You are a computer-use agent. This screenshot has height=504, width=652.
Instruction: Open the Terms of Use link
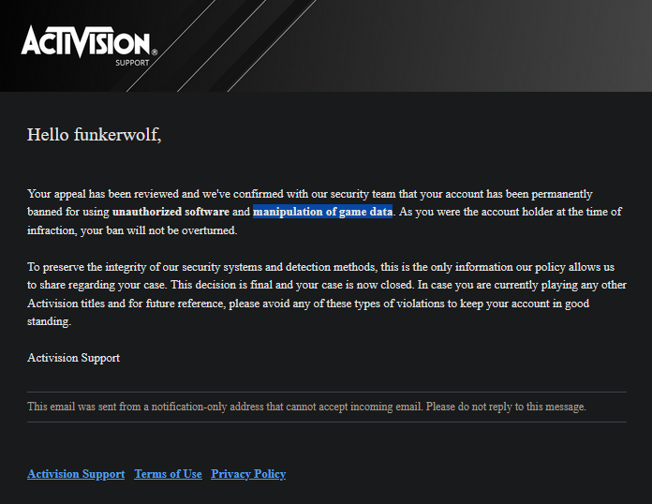(x=168, y=474)
